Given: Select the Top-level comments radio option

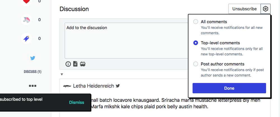Looking at the screenshot, I should coord(196,43).
